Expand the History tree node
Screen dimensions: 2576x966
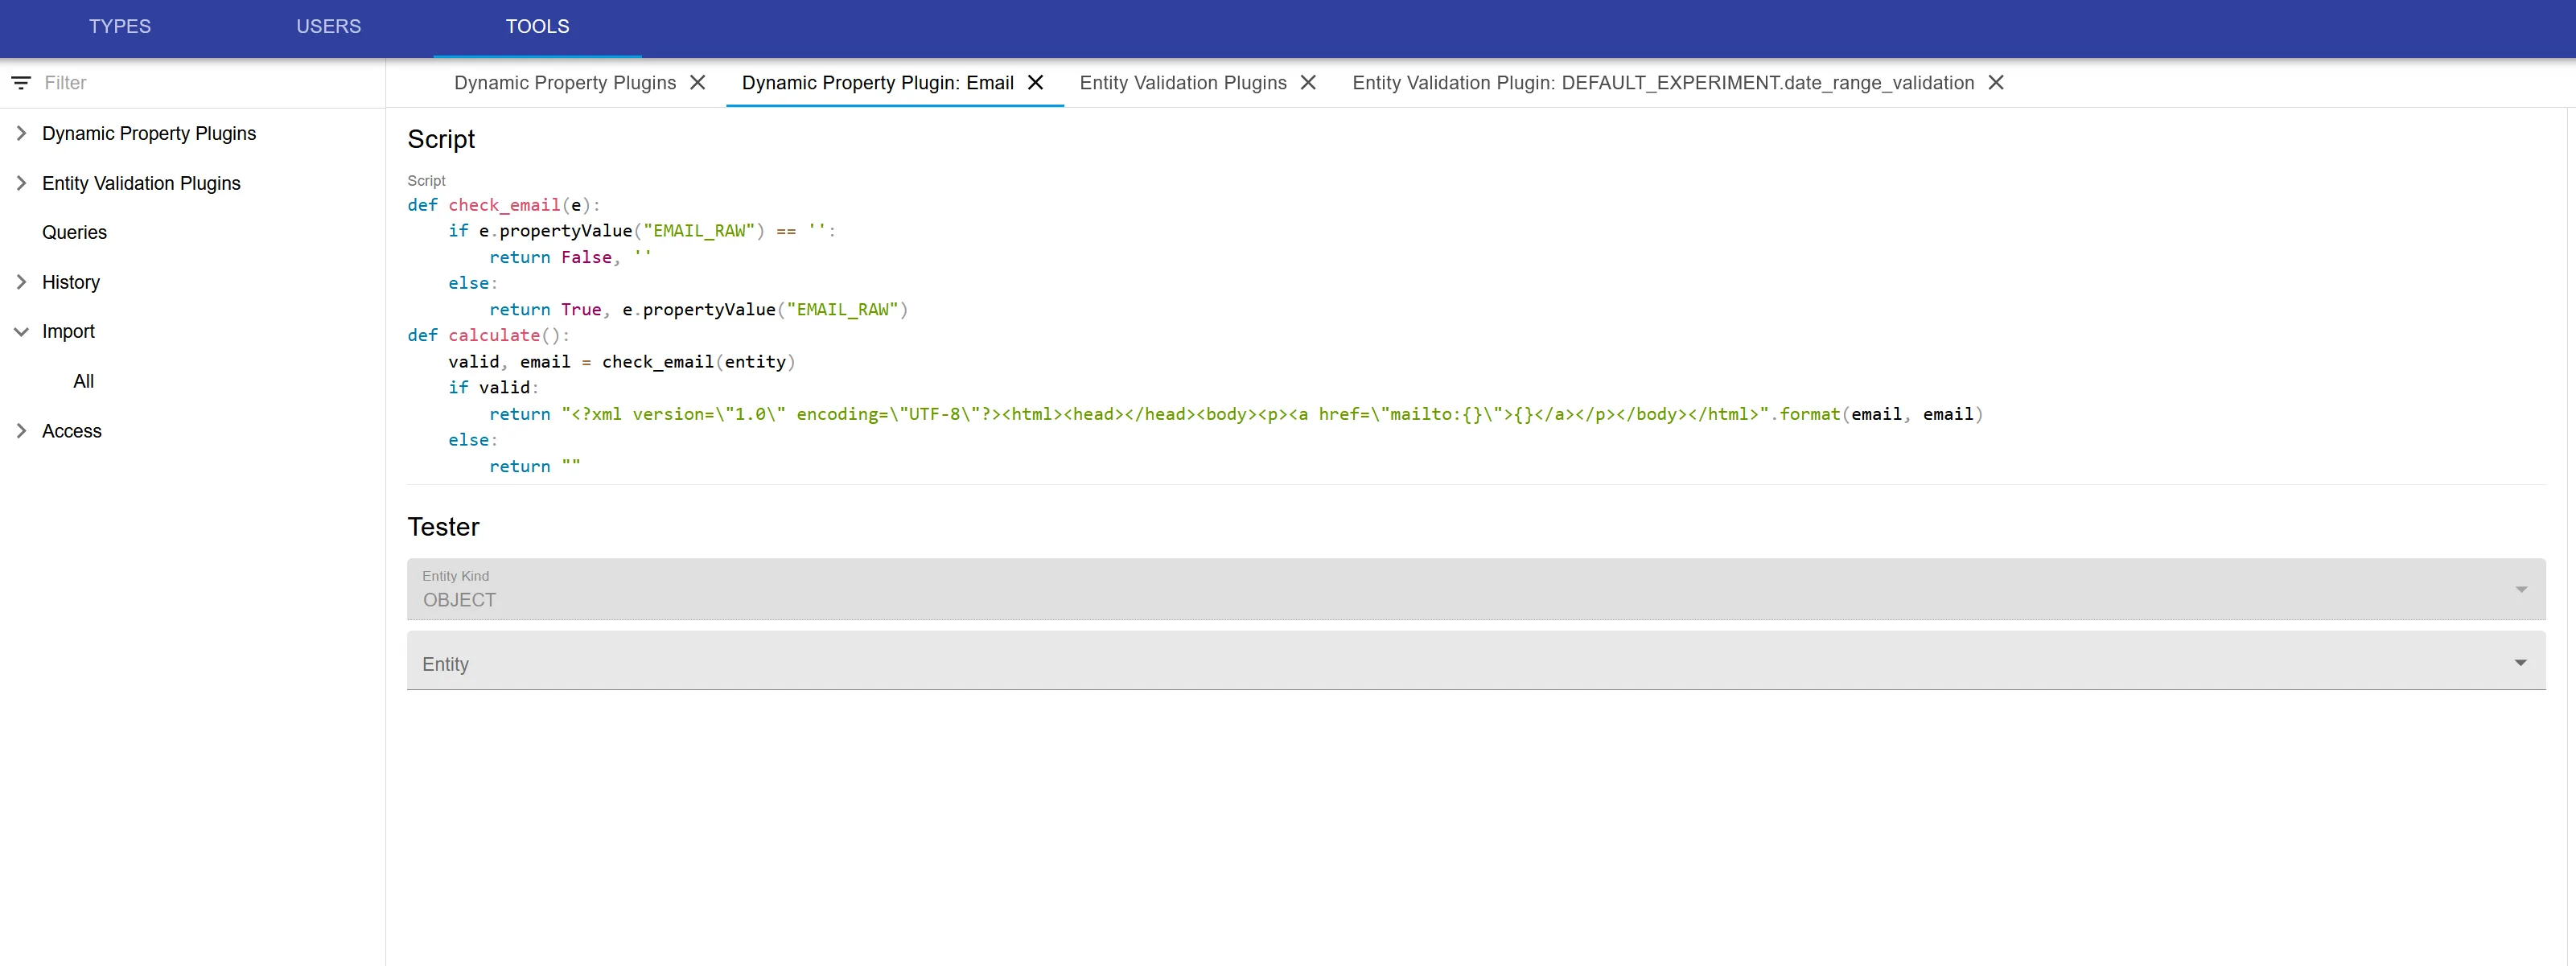coord(21,282)
